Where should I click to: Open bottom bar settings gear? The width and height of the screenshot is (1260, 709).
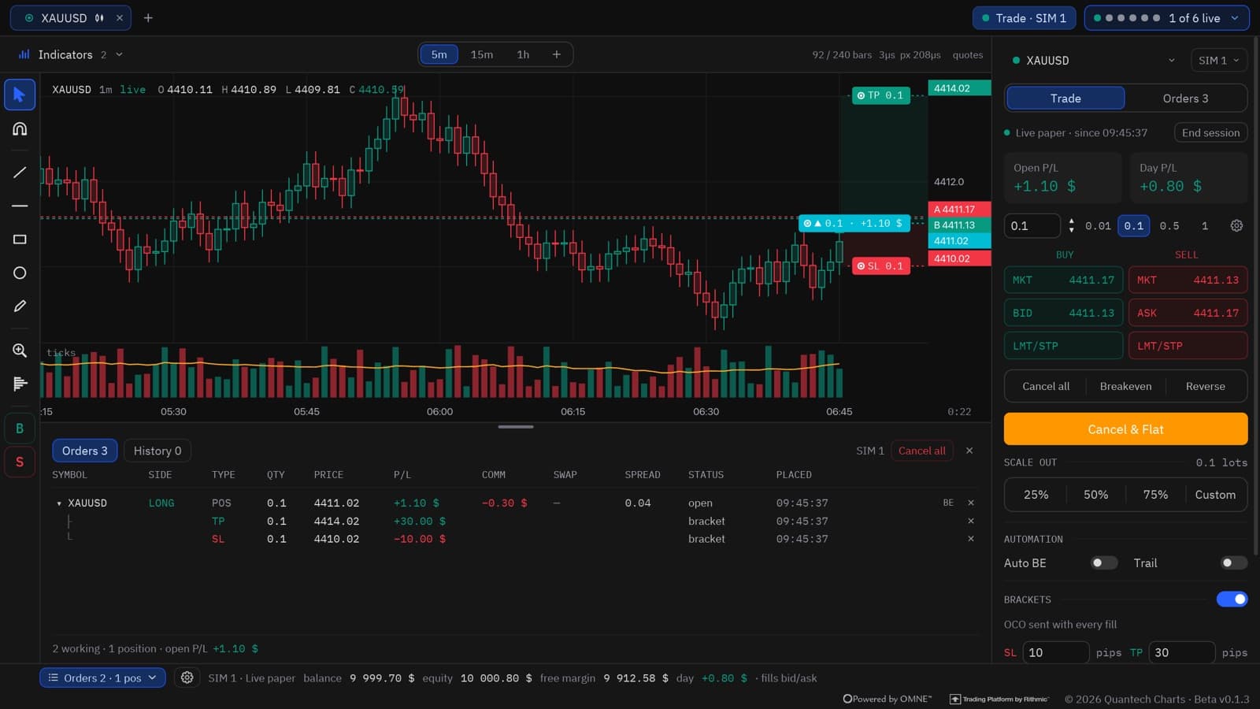[187, 677]
